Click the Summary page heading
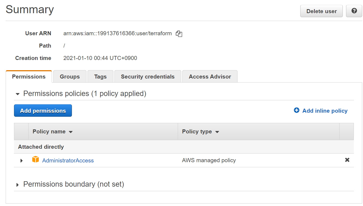 pos(30,9)
